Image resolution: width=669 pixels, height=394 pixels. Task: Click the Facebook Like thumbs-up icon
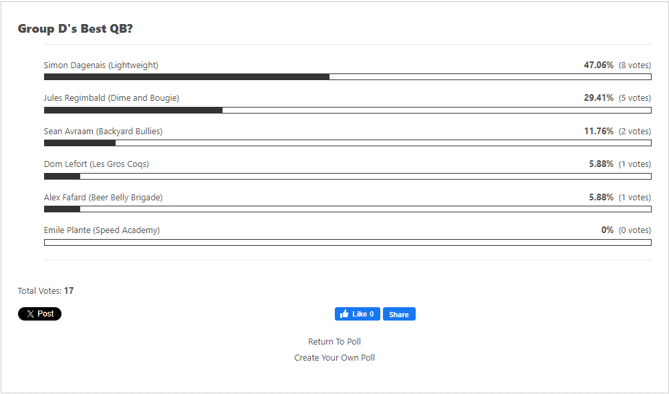tap(344, 314)
